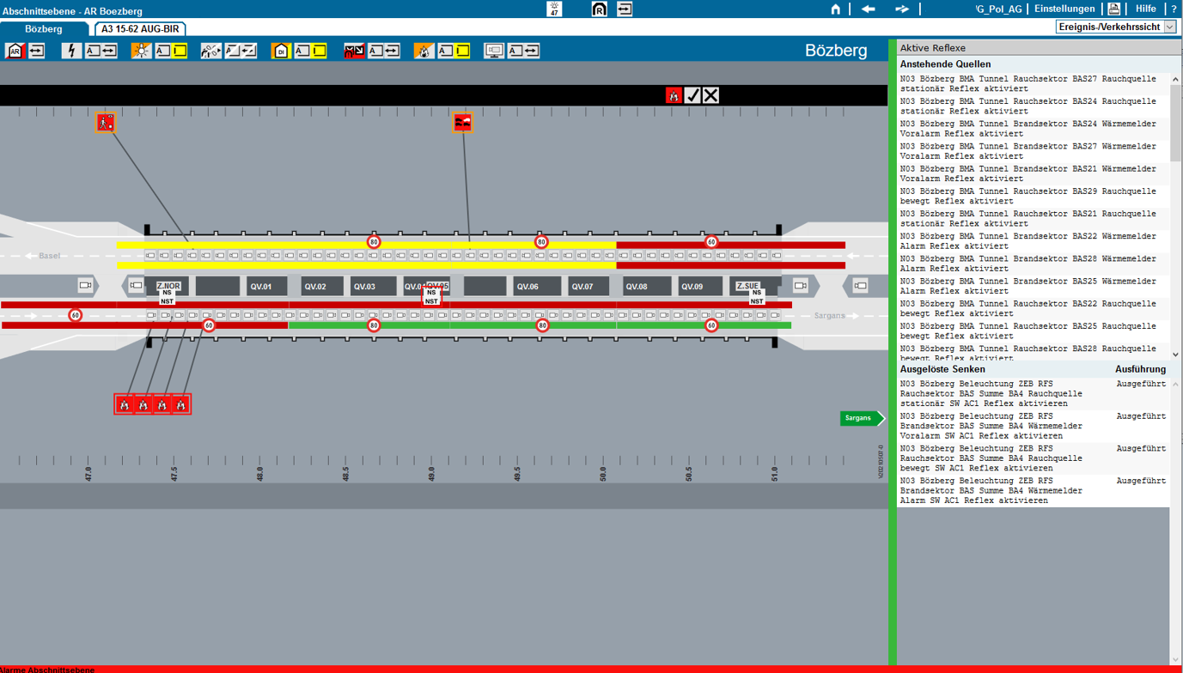
Task: Open the Einstellungen menu
Action: coord(1064,9)
